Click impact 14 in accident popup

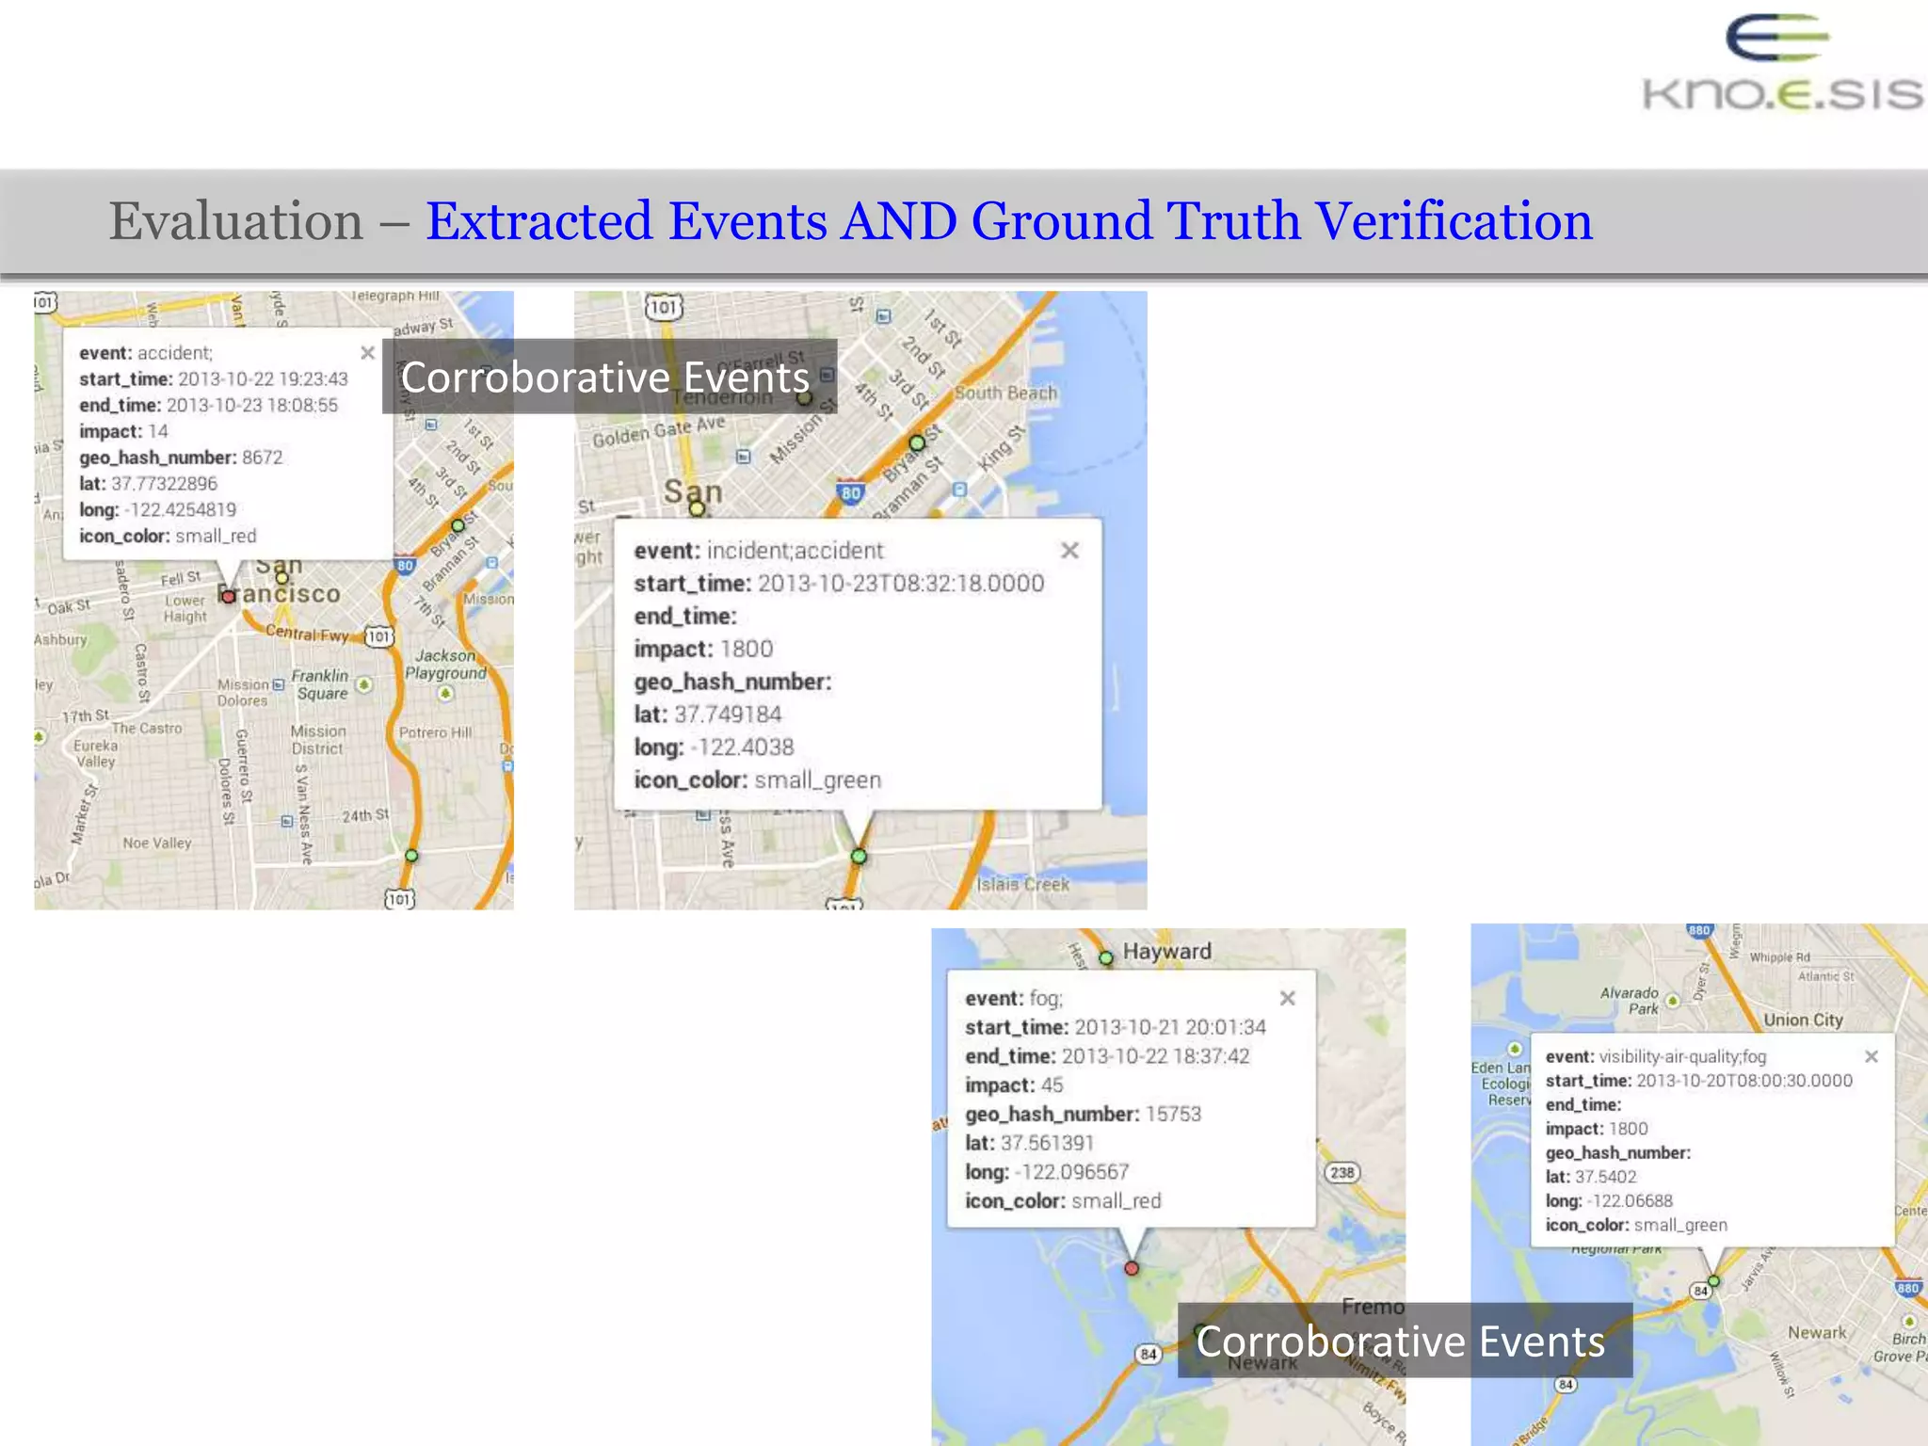pyautogui.click(x=123, y=431)
